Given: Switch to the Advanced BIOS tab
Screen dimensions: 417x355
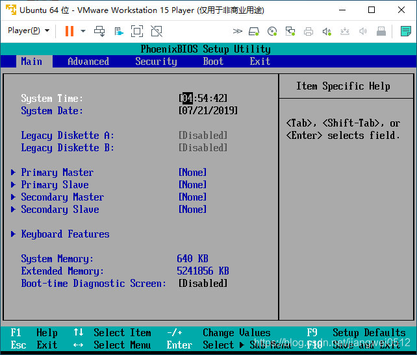Looking at the screenshot, I should point(88,62).
